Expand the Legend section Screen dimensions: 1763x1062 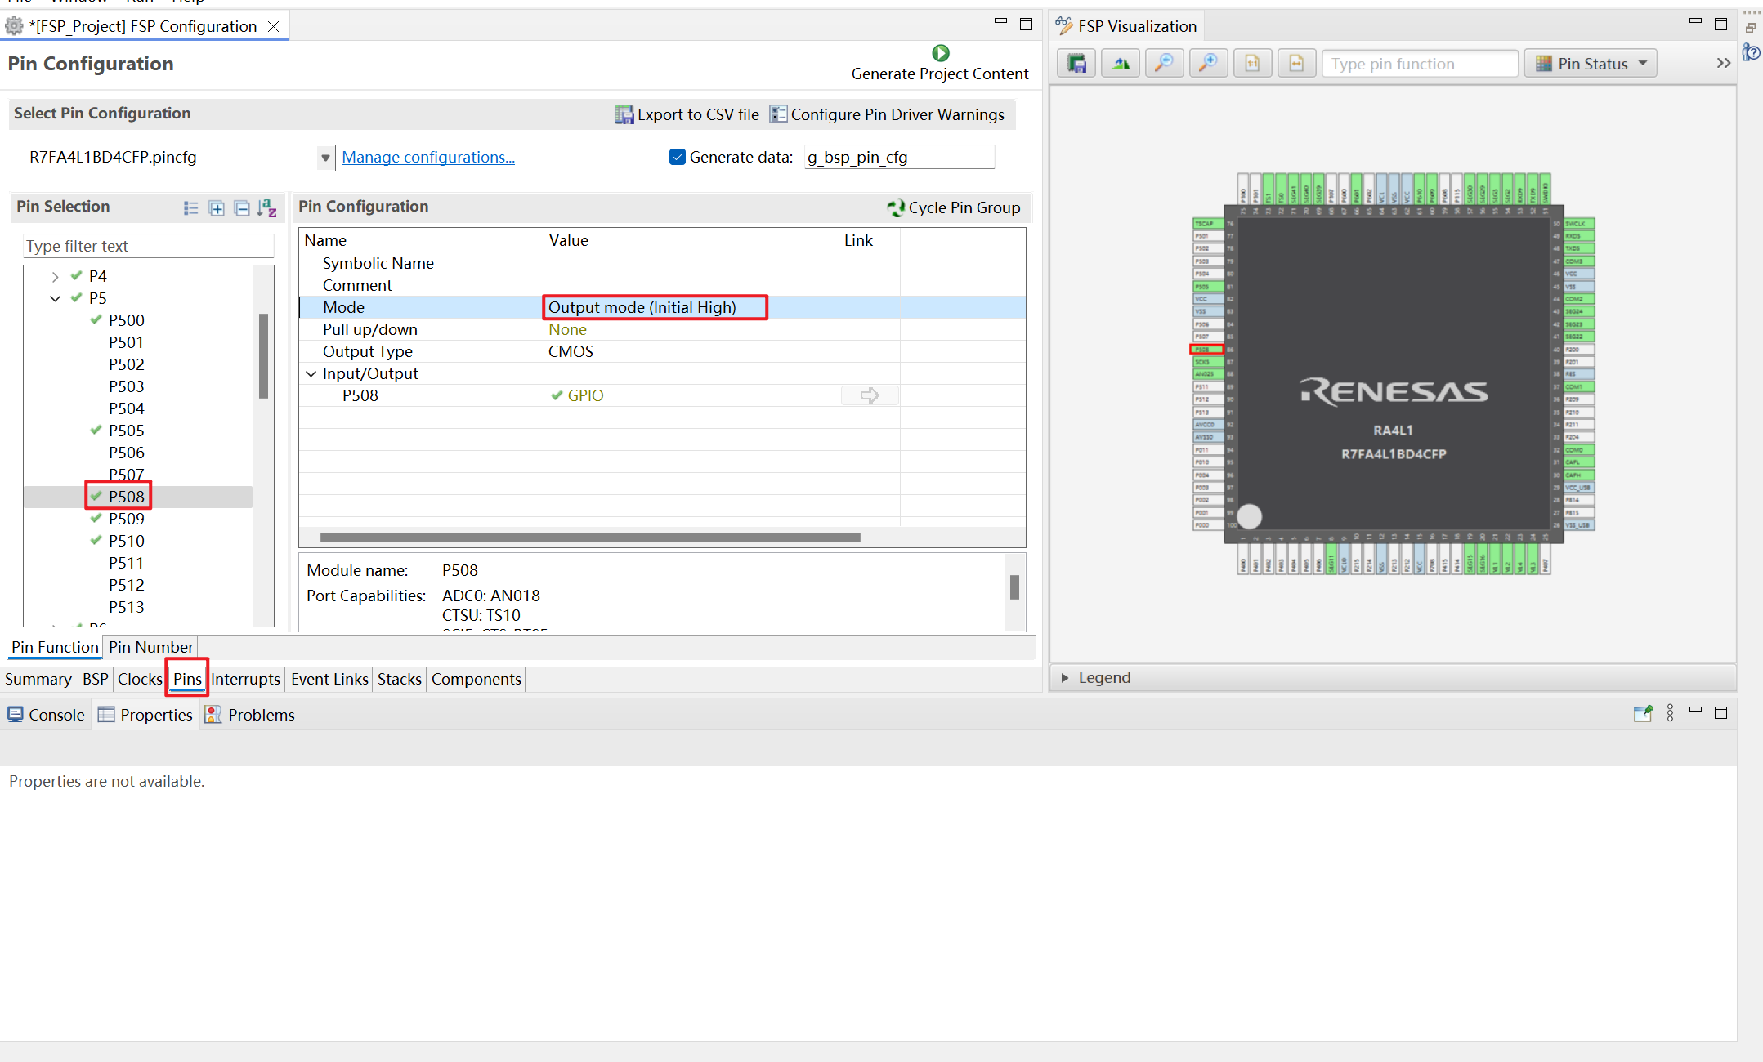[1065, 677]
